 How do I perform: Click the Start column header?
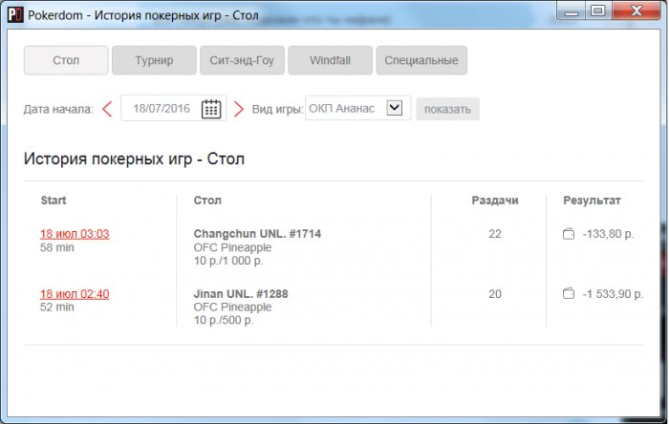[54, 201]
